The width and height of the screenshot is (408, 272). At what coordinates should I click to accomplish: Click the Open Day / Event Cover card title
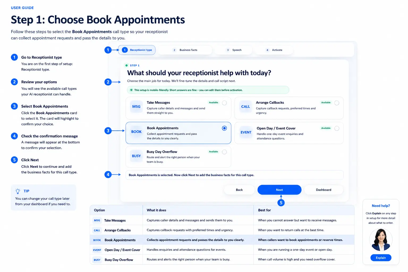pos(276,128)
